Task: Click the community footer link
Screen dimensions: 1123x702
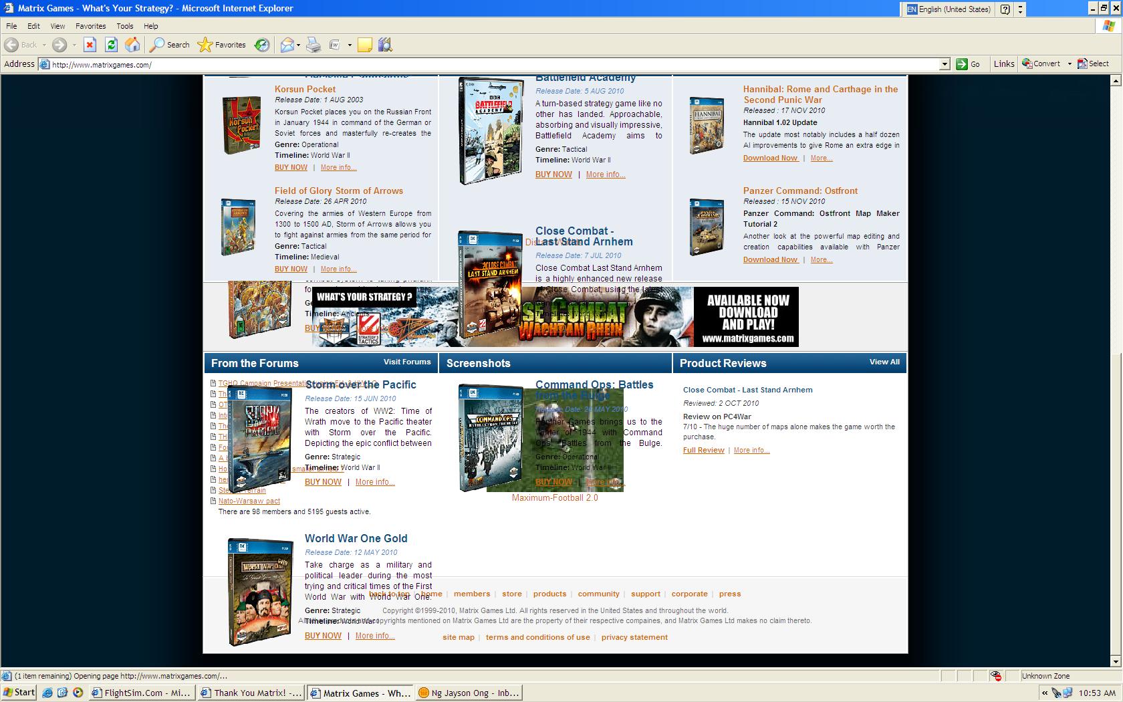Action: pos(598,594)
